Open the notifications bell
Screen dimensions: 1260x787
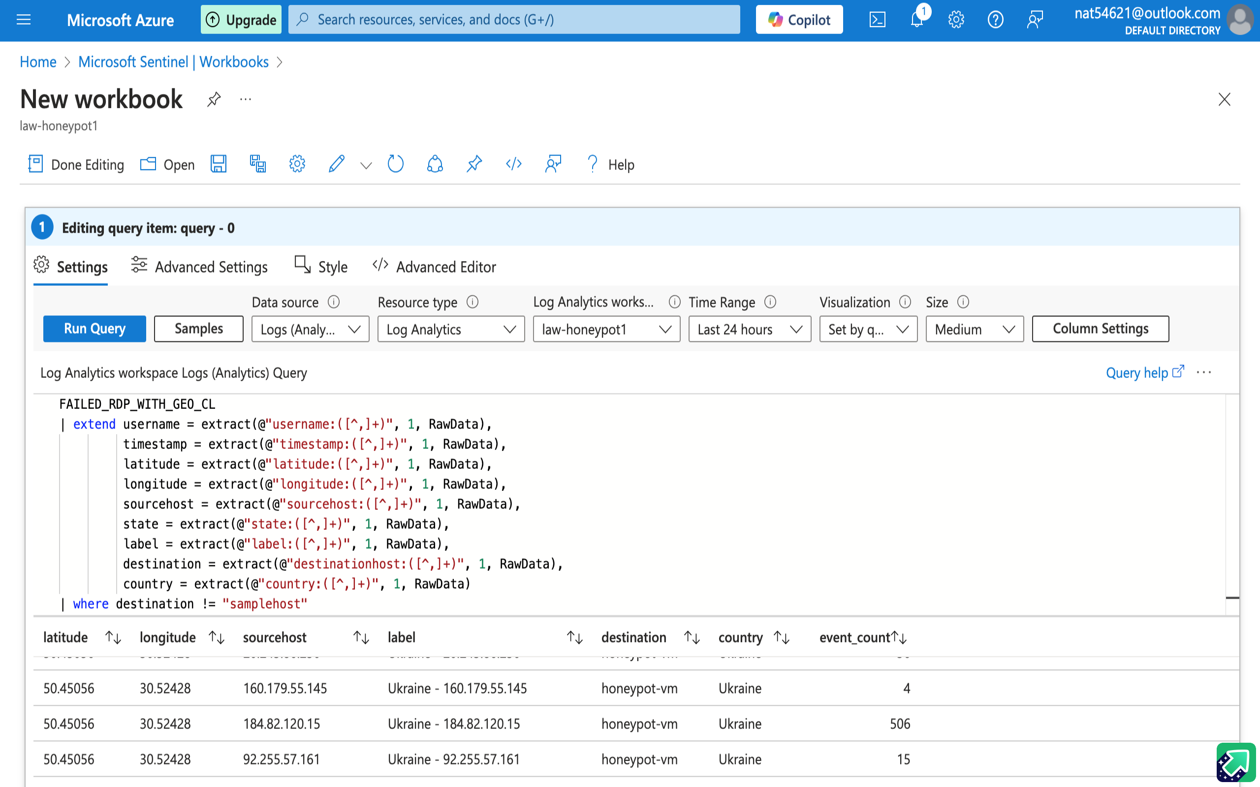click(x=917, y=20)
